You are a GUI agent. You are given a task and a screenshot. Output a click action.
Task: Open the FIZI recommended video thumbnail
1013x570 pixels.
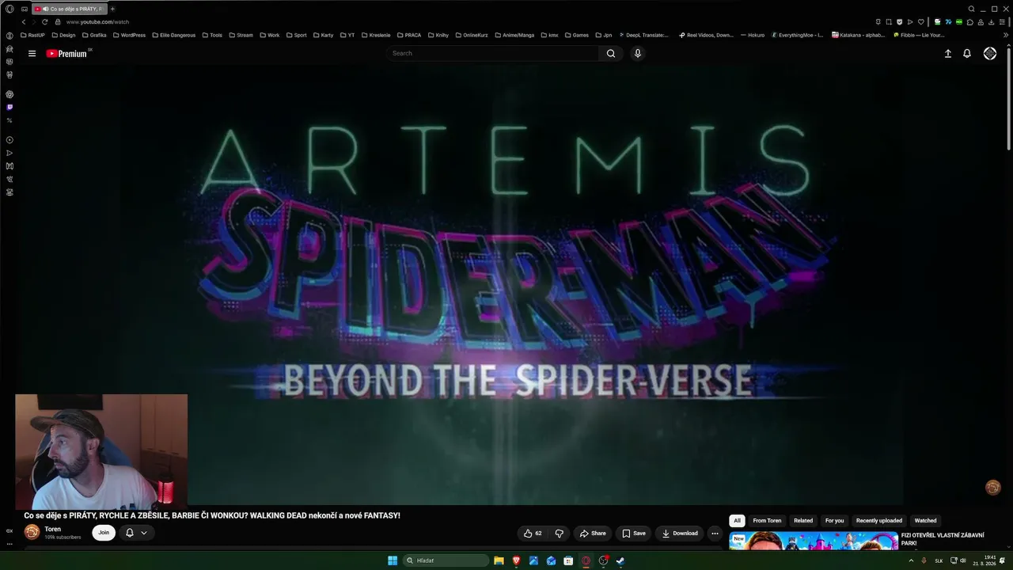[x=813, y=541]
